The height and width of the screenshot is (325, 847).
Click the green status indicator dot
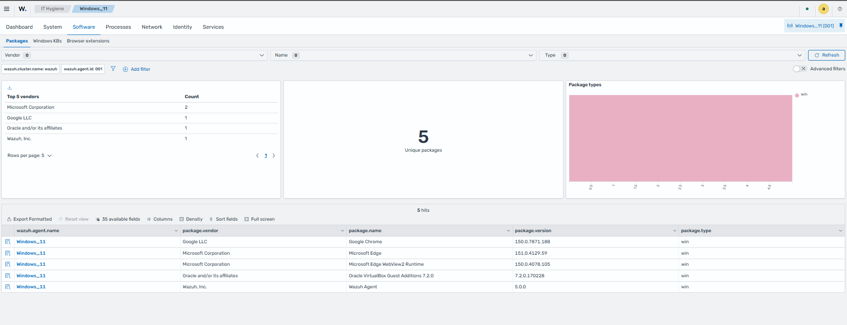pyautogui.click(x=807, y=9)
